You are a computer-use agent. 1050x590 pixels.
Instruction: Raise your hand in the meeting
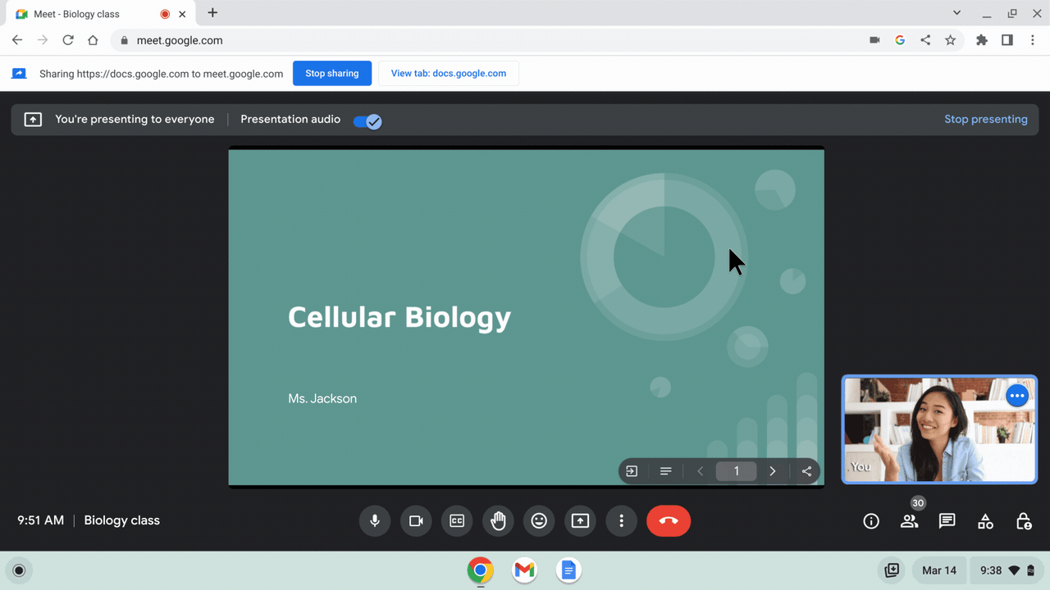pyautogui.click(x=498, y=521)
